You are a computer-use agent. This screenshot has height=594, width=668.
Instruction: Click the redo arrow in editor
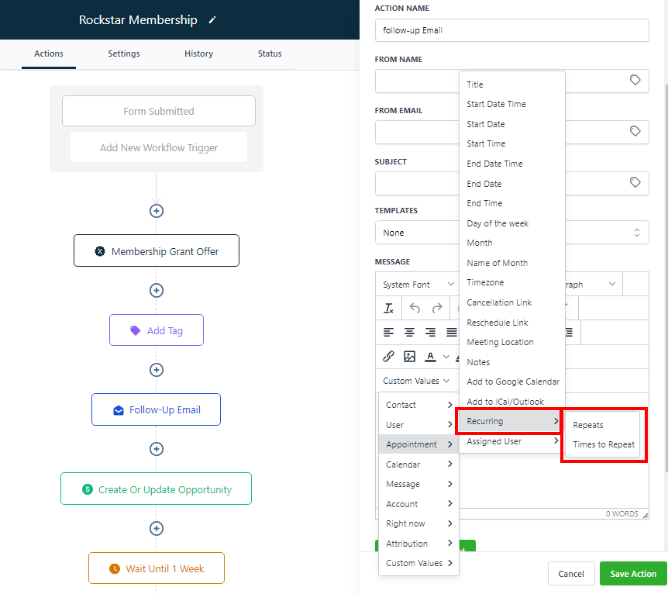click(x=437, y=309)
